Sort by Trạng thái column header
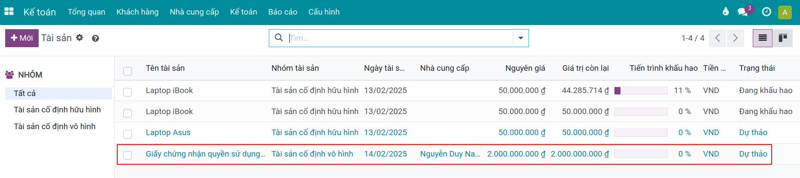This screenshot has width=800, height=178. [757, 68]
